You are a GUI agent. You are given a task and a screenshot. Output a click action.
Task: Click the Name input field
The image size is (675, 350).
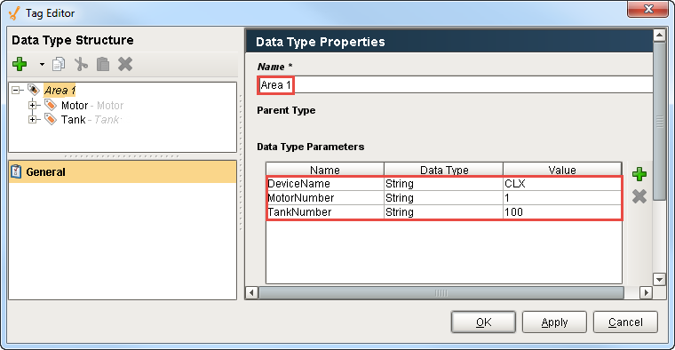[x=455, y=84]
